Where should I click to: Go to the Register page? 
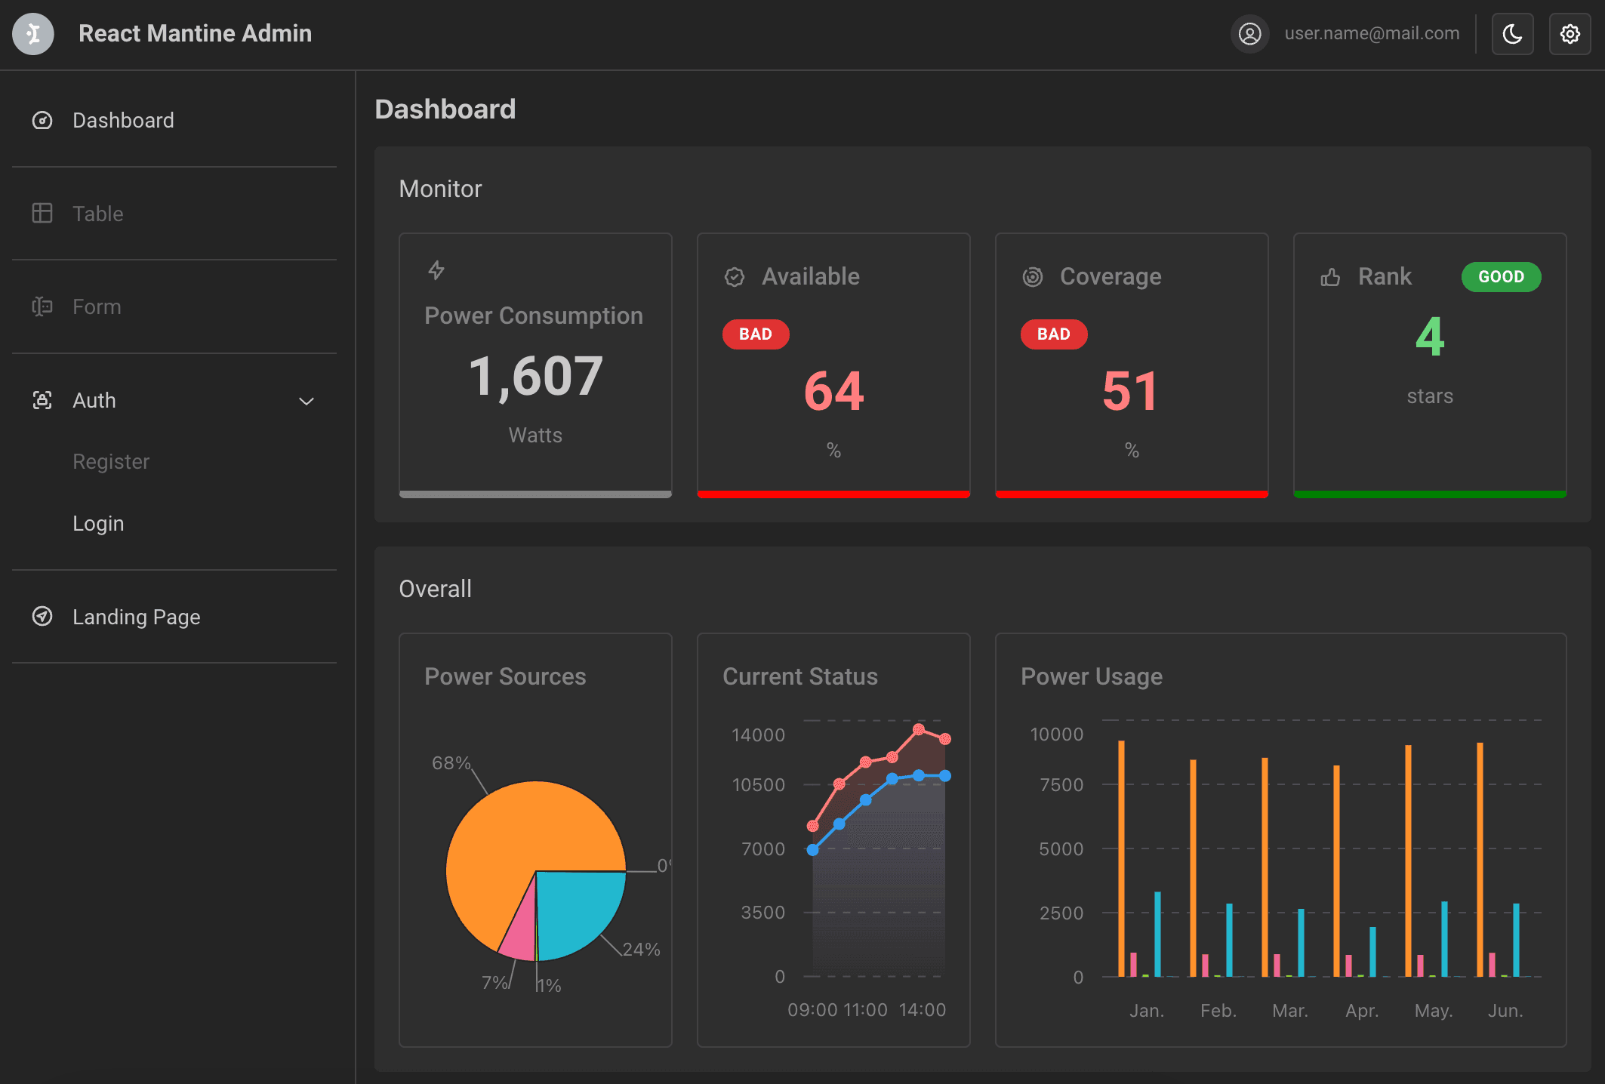tap(111, 461)
